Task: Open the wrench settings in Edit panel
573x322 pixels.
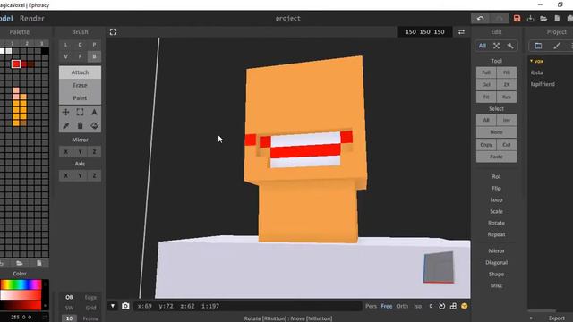Action: click(x=510, y=46)
